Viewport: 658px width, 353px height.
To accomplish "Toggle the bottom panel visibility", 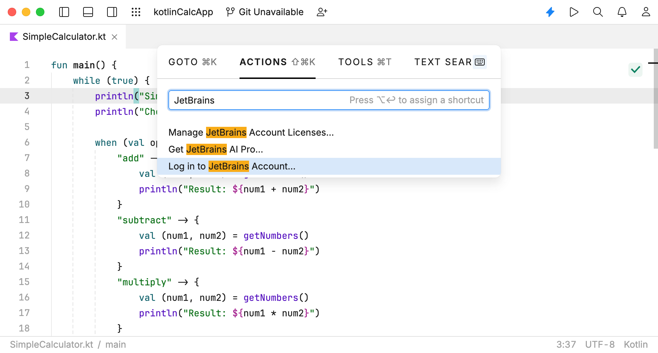I will pyautogui.click(x=88, y=12).
